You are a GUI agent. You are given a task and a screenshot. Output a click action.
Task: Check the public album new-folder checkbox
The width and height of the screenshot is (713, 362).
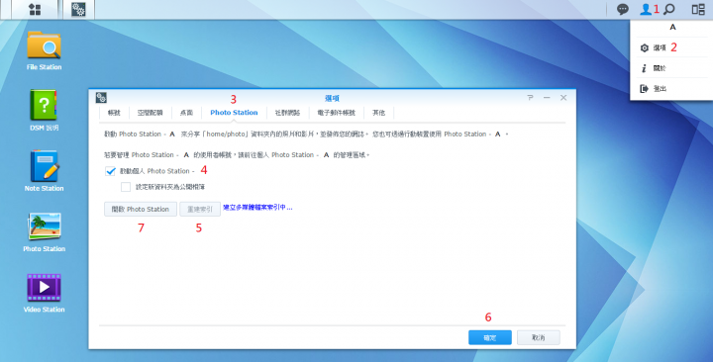(126, 187)
